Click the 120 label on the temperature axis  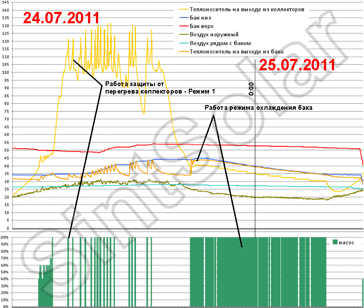[x=5, y=41]
